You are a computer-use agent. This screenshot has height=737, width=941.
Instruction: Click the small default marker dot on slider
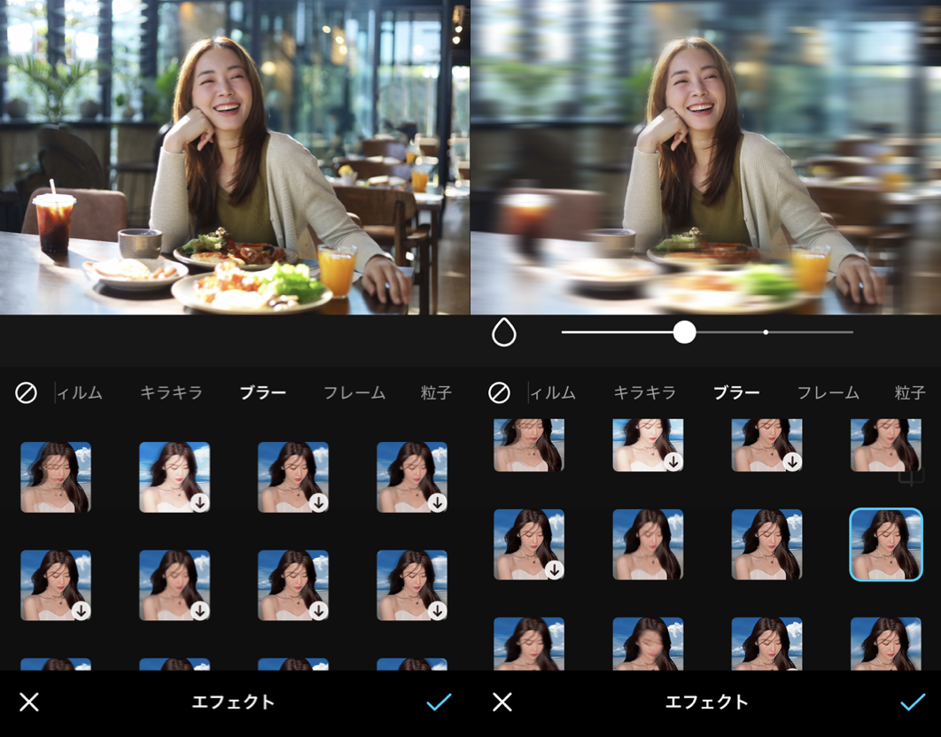pyautogui.click(x=766, y=332)
